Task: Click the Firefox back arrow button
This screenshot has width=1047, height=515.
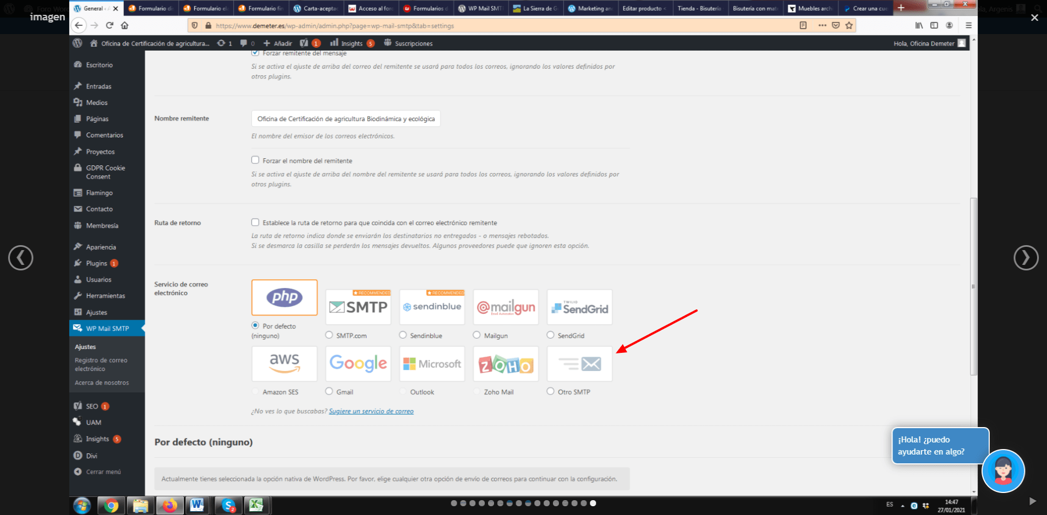Action: pyautogui.click(x=79, y=25)
